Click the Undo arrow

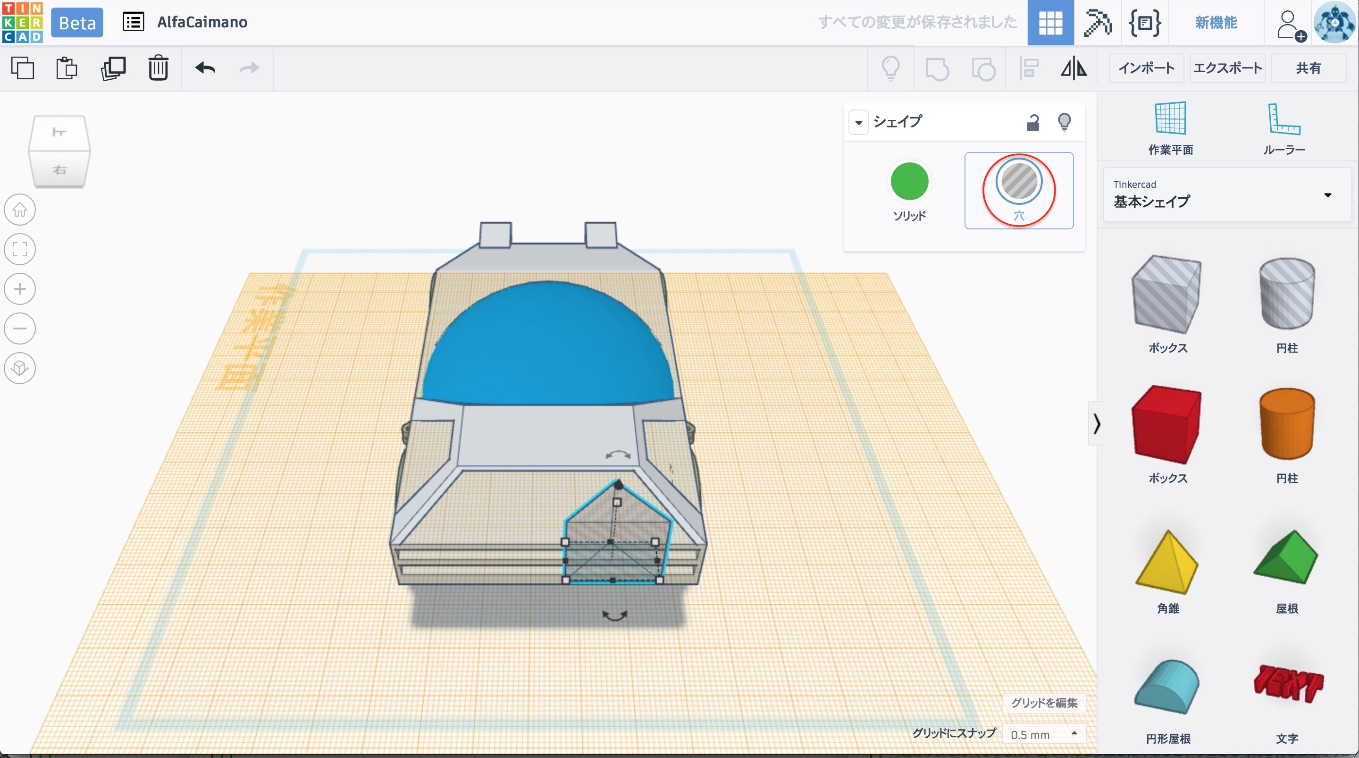[x=205, y=68]
